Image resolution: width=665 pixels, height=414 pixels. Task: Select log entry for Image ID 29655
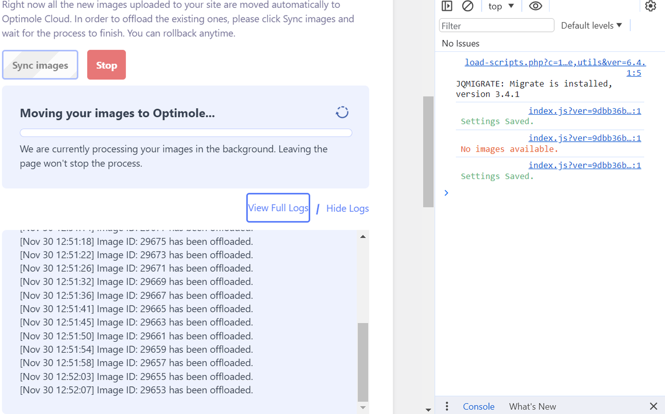click(x=137, y=376)
